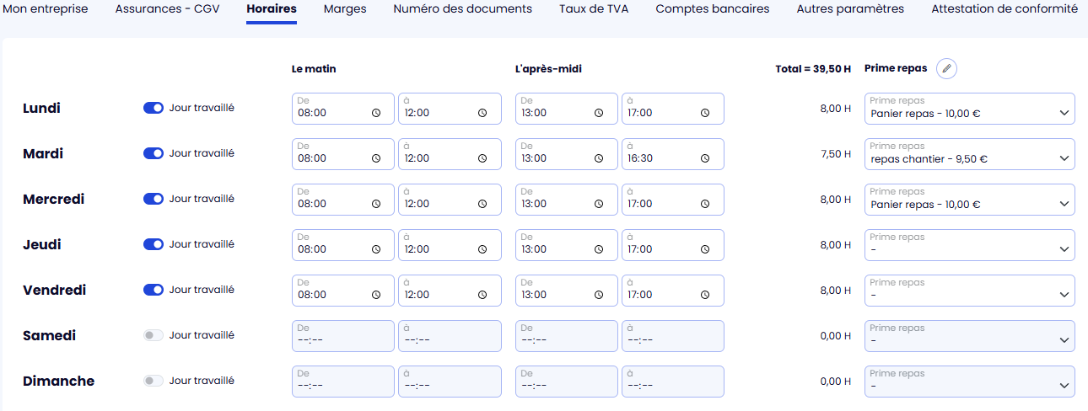1088x411 pixels.
Task: Switch to the Marges tab
Action: (x=345, y=9)
